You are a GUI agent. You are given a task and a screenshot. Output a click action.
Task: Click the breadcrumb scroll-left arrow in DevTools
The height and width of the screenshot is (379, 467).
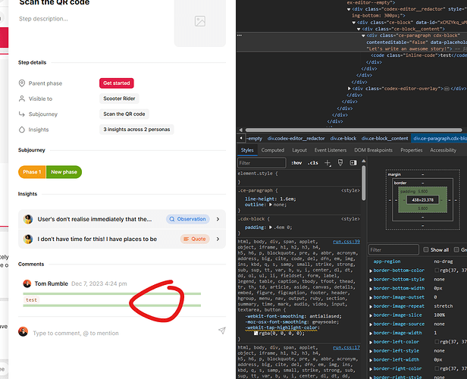click(x=241, y=138)
